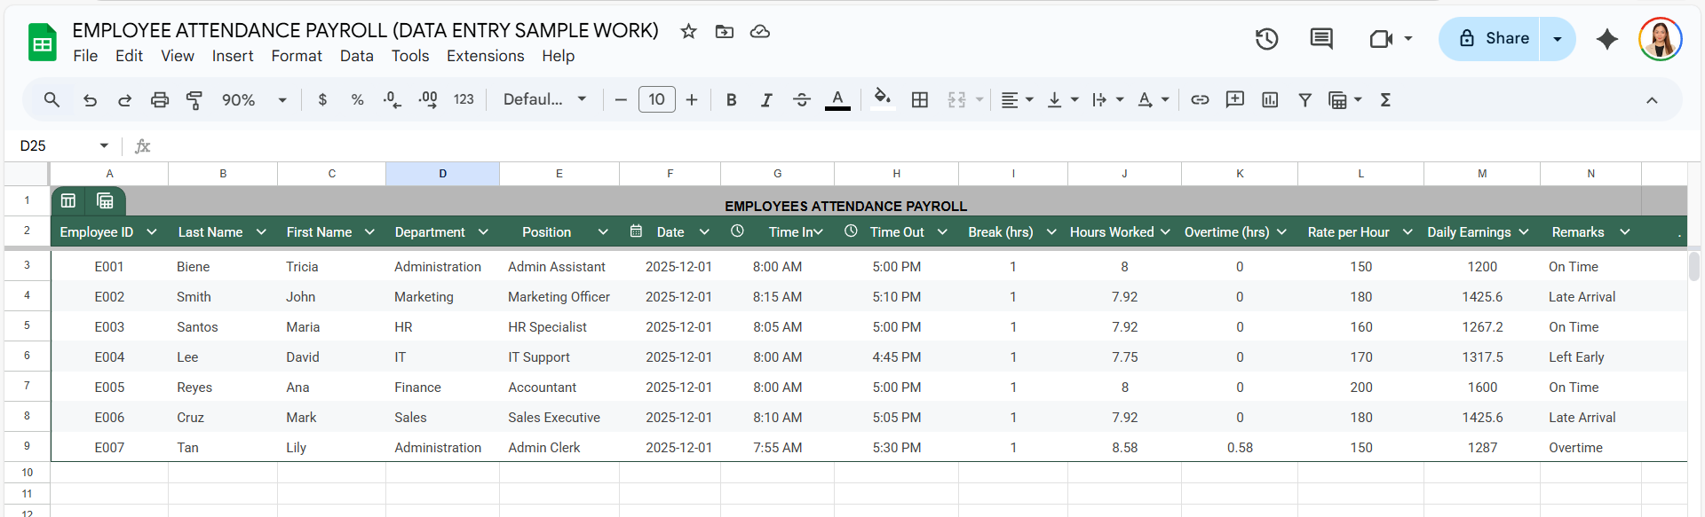Expand the Default font dropdown

pos(545,100)
